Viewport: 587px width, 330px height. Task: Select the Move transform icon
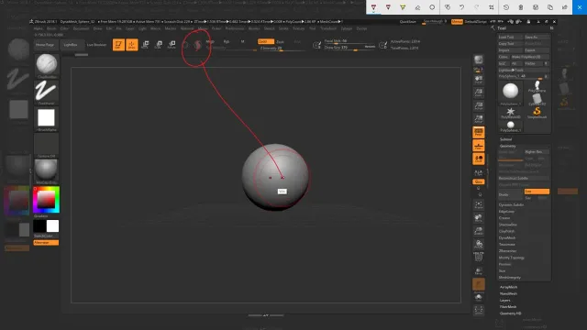click(x=145, y=45)
